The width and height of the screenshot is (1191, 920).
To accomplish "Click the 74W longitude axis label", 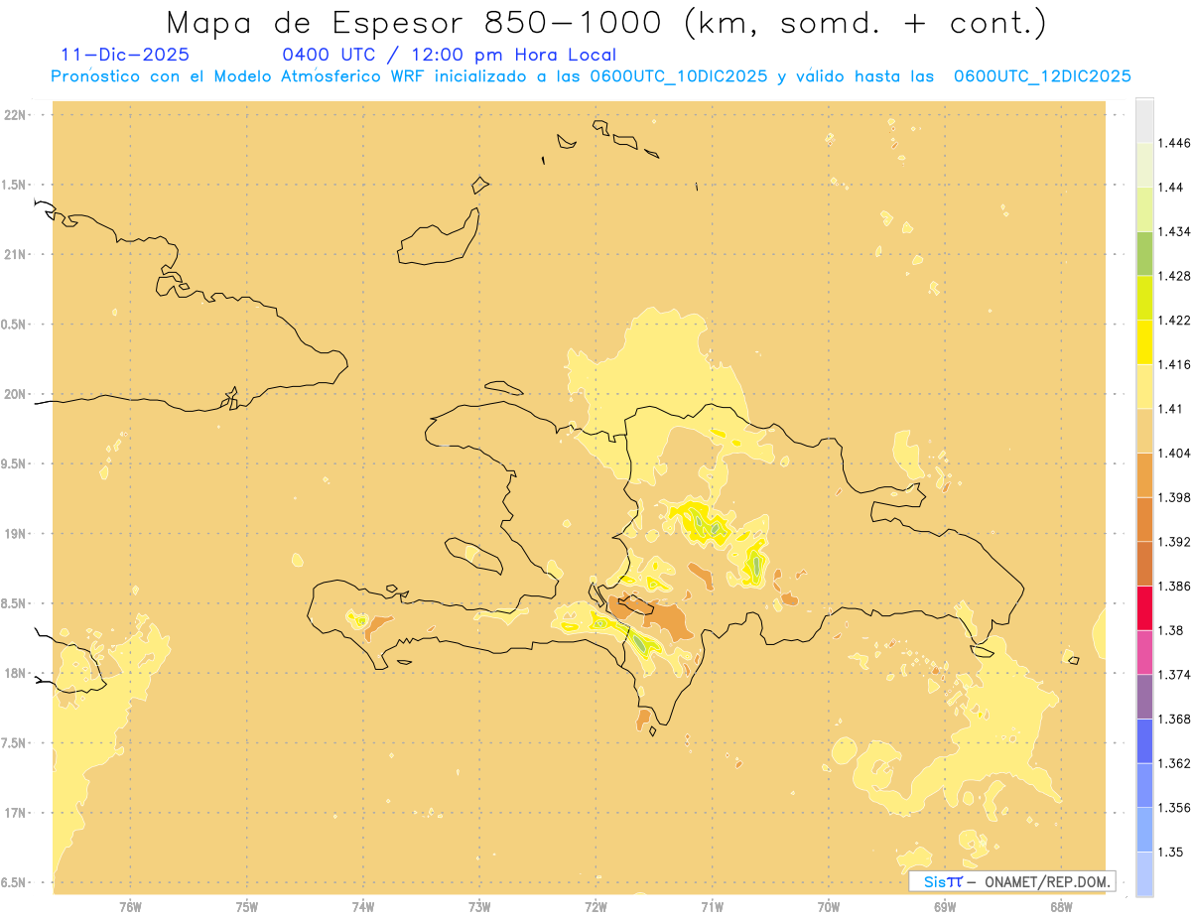I will [x=363, y=906].
